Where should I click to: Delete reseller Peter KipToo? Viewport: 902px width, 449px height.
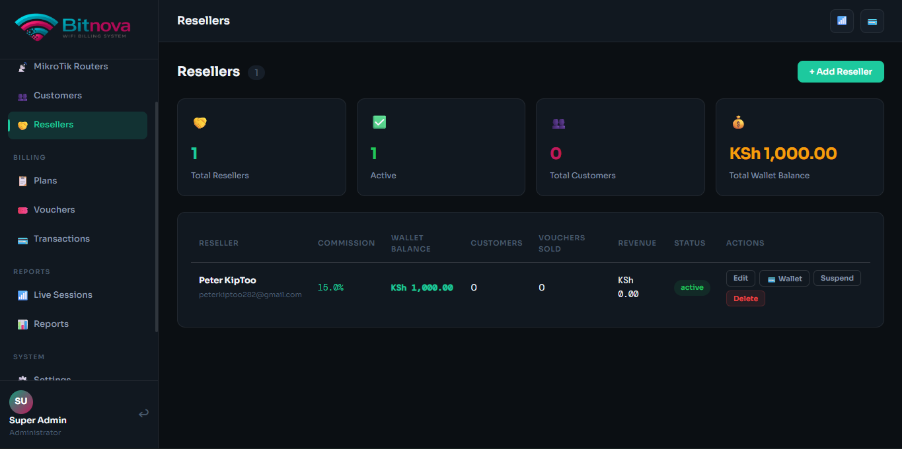745,298
